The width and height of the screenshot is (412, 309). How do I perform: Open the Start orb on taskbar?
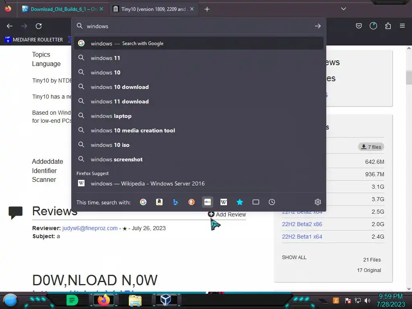[x=10, y=300]
